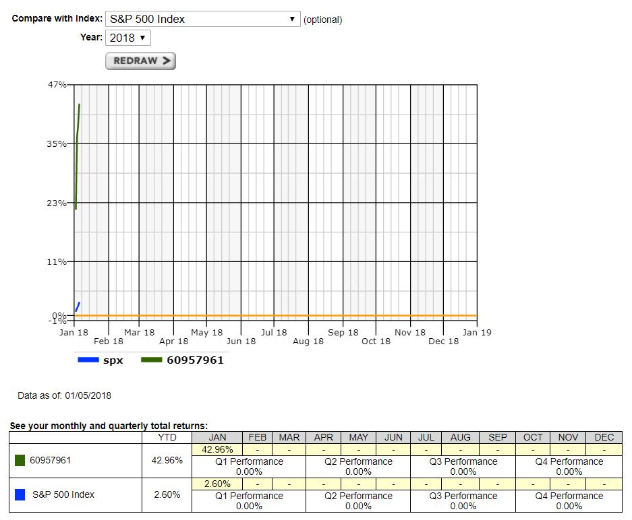Click the (optional) text
The image size is (632, 520).
[x=322, y=20]
